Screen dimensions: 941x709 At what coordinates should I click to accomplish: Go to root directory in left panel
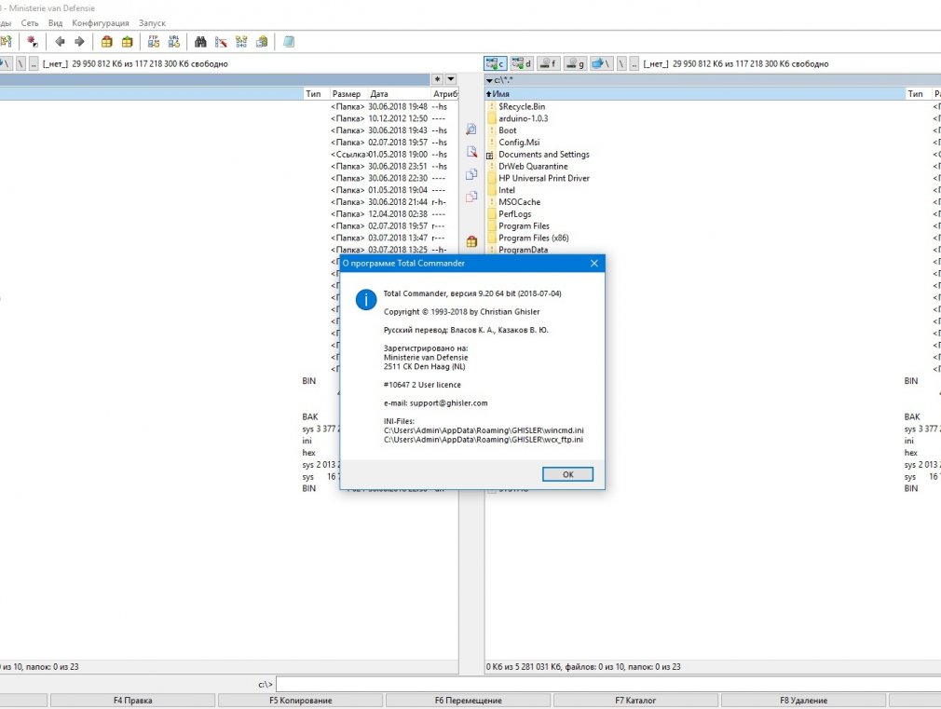[21, 63]
